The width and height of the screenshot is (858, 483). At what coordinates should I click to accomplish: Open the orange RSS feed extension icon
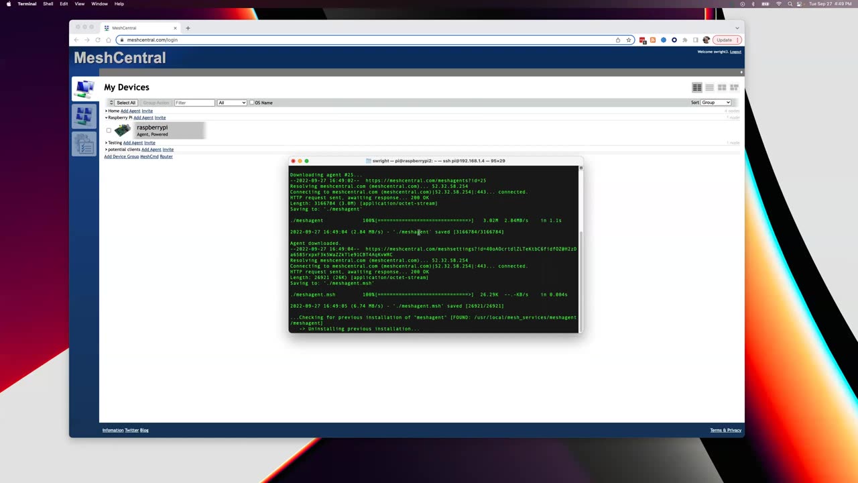[653, 40]
